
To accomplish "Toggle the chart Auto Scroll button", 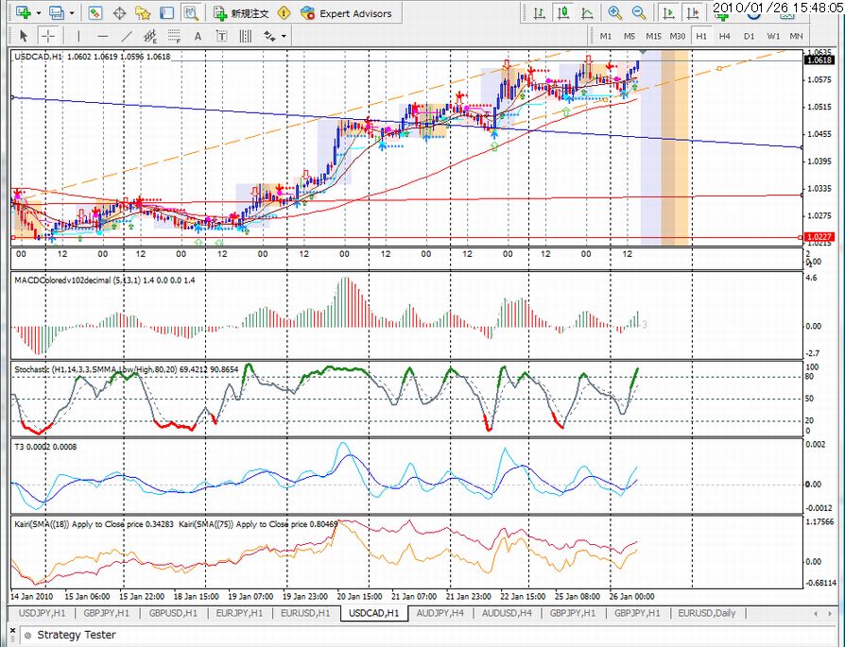I will [668, 13].
